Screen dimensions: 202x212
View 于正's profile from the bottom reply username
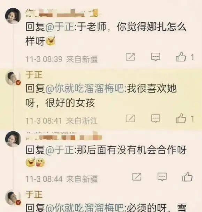(x=34, y=194)
